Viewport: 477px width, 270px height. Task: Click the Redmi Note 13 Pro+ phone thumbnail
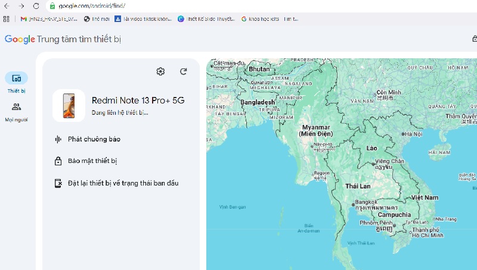[x=69, y=106]
